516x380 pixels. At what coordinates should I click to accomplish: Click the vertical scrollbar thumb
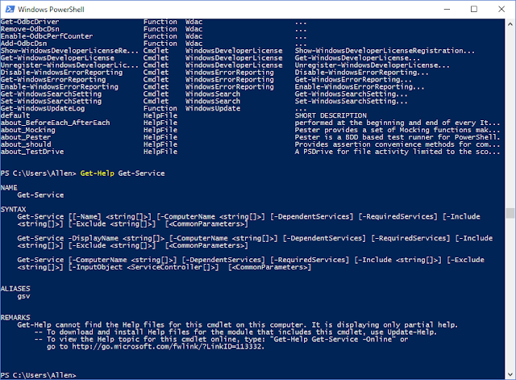point(510,213)
